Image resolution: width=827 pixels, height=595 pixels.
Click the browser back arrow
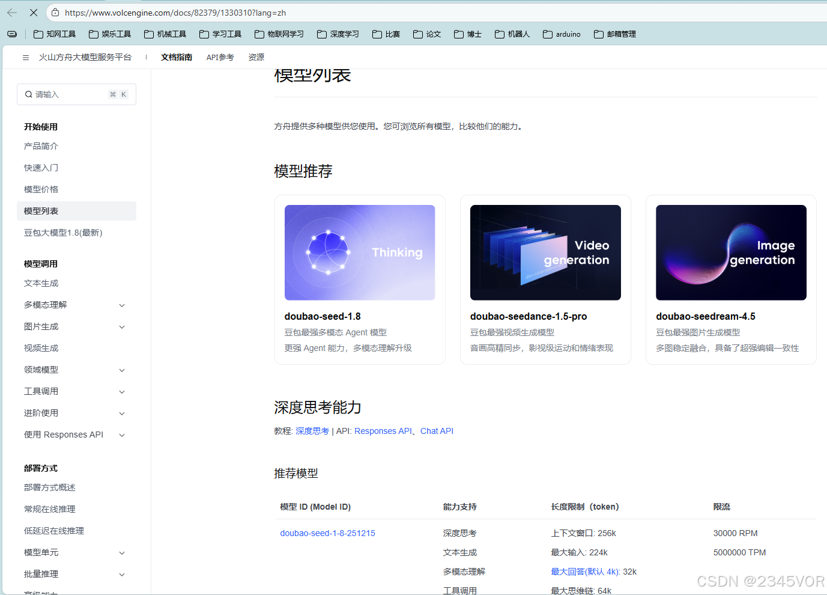tap(12, 13)
